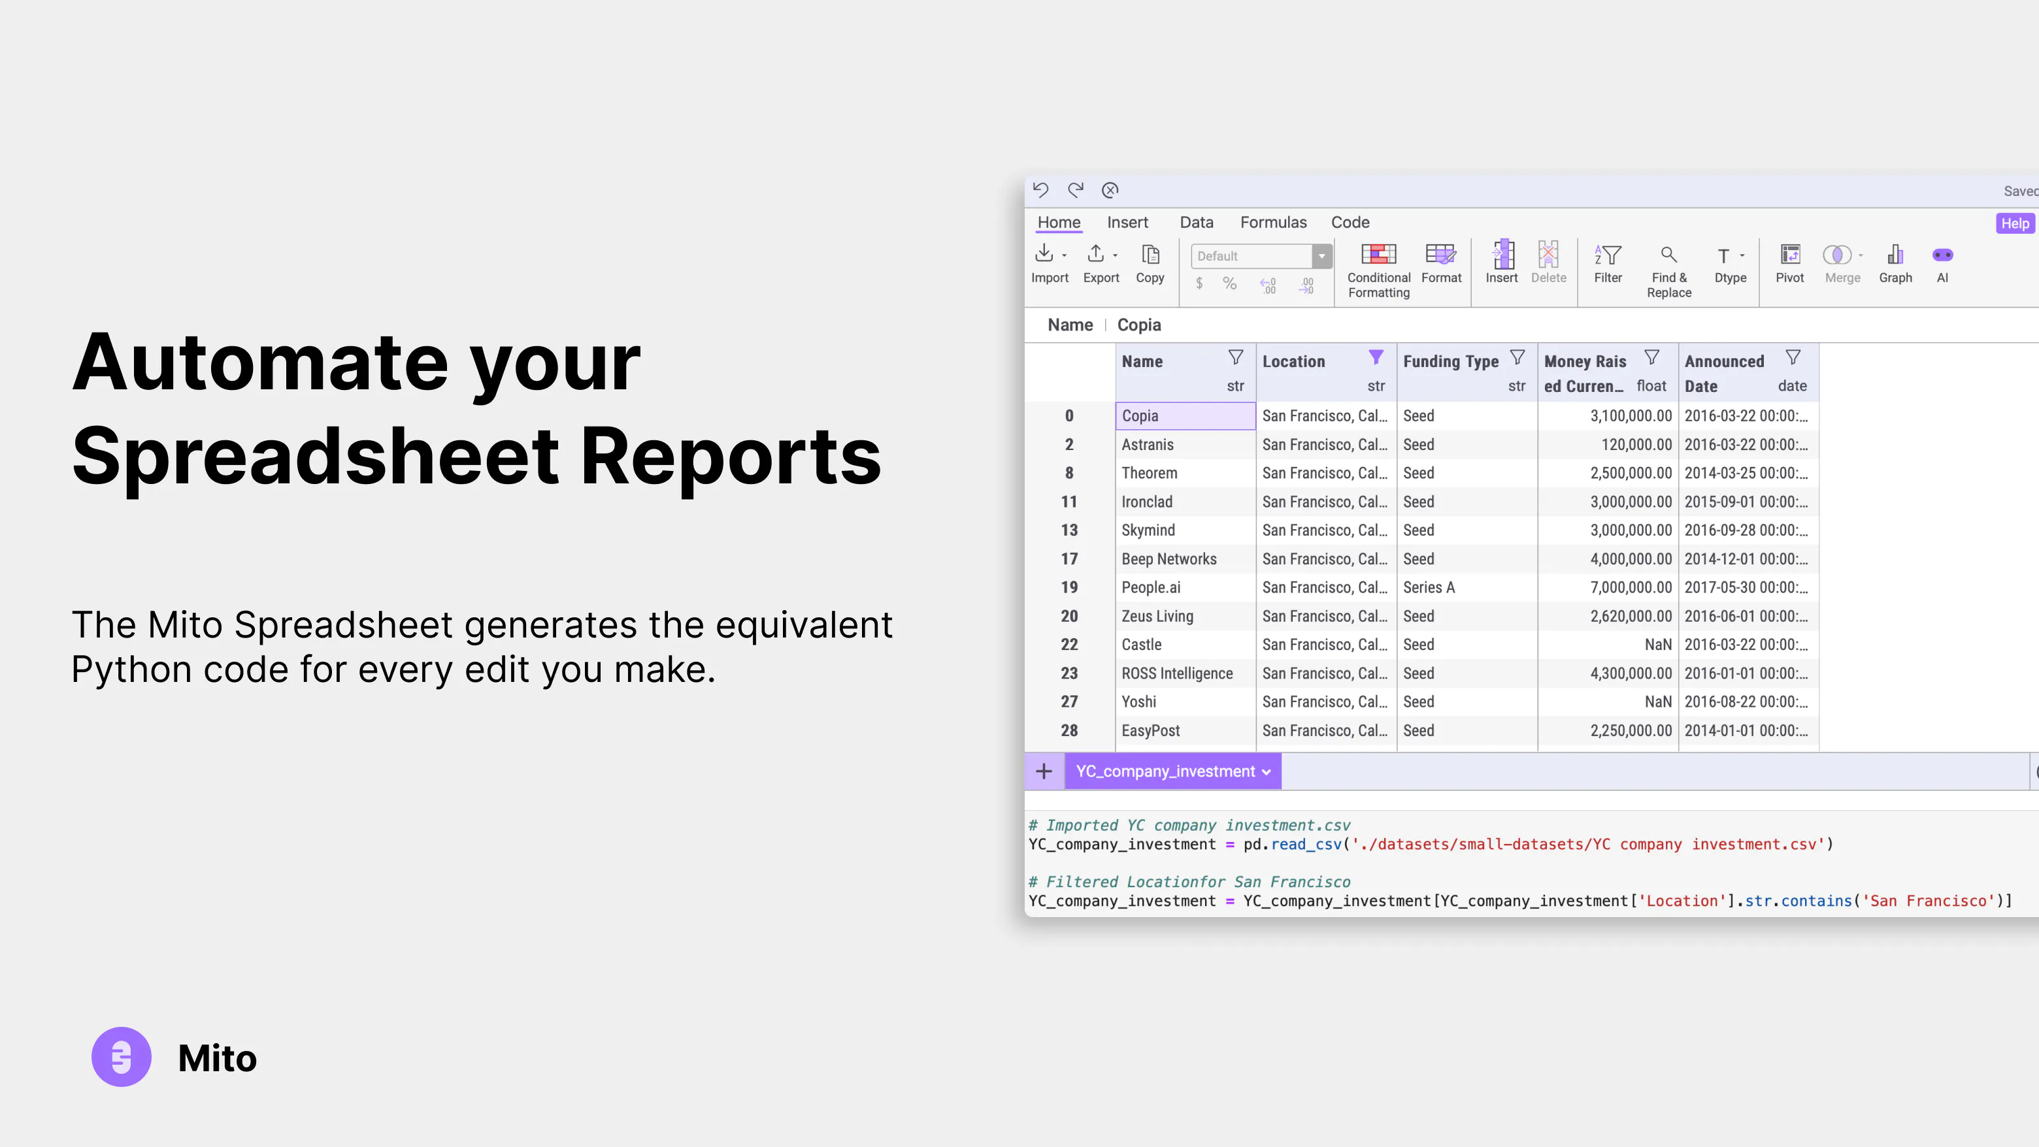Toggle the active Location column filter
This screenshot has height=1147, width=2039.
tap(1376, 357)
